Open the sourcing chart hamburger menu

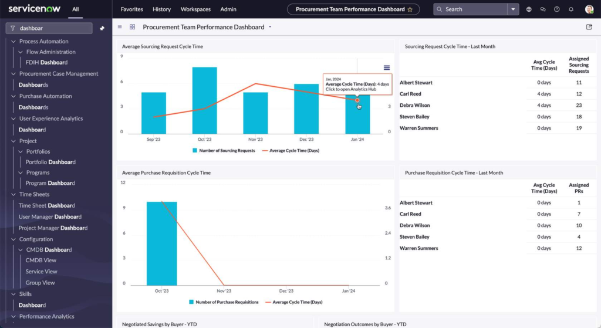click(x=386, y=68)
